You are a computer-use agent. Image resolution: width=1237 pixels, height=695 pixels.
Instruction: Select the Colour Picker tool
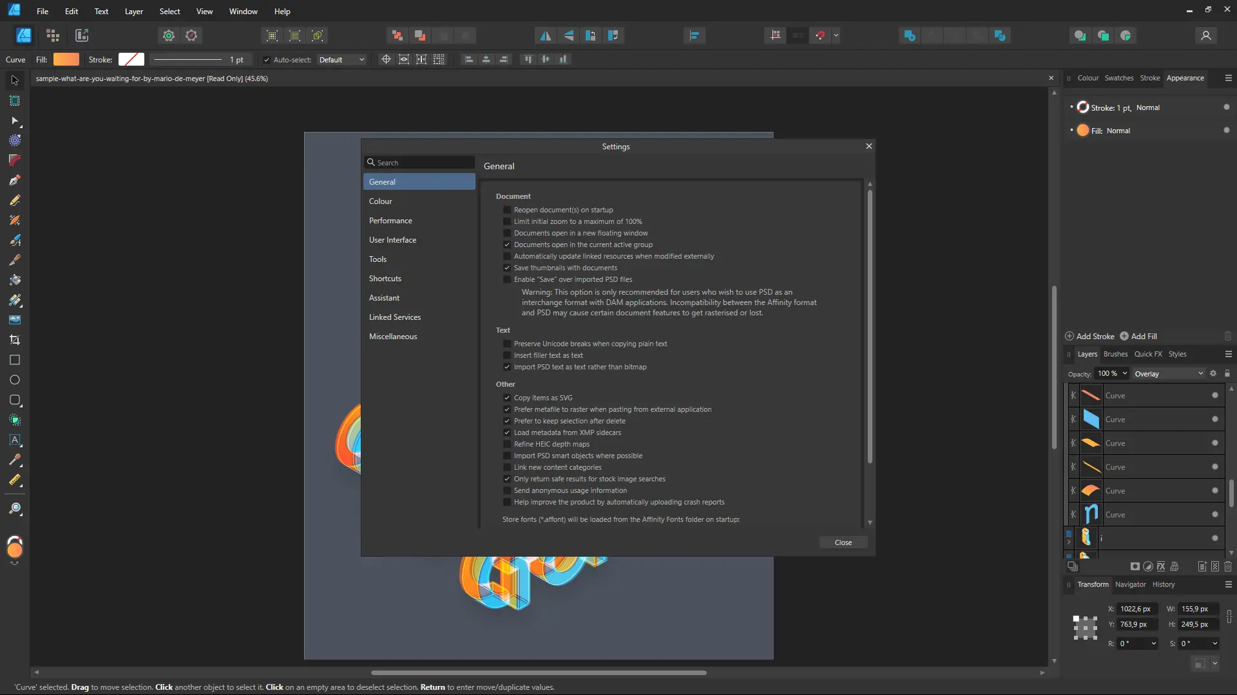(x=14, y=459)
